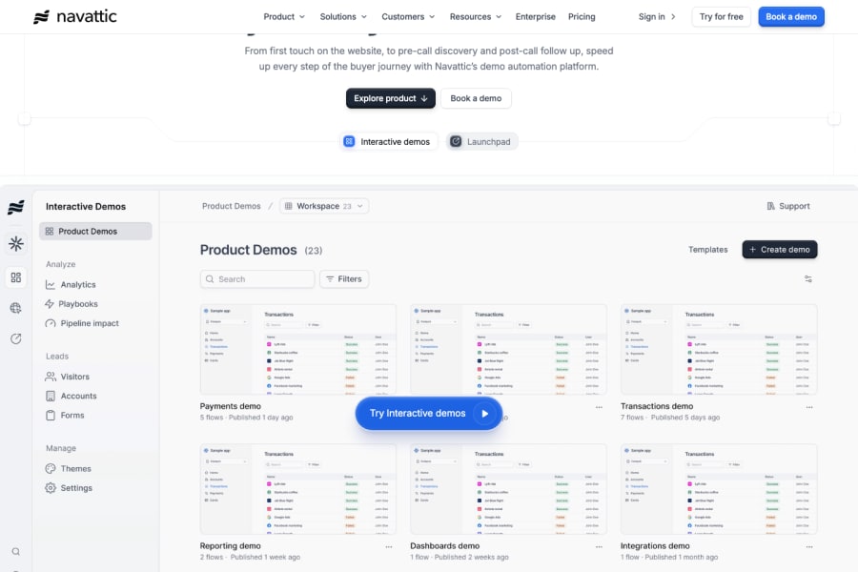Open Dashboards demo thumbnail
Viewport: 858px width, 572px height.
pos(508,489)
